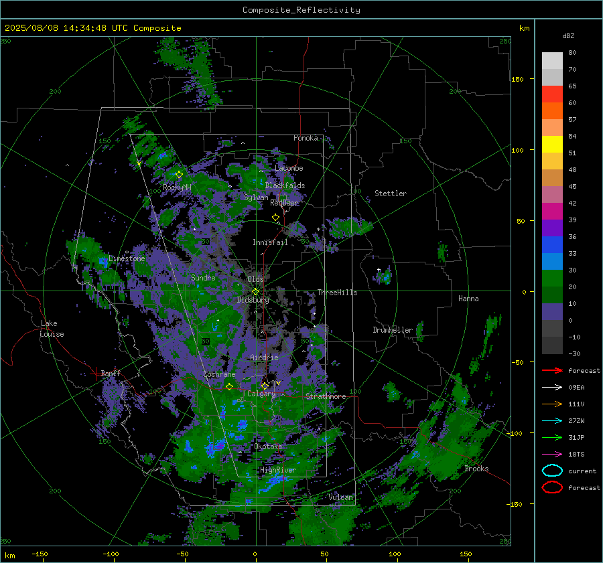Click the red forecast ellipse icon

[552, 487]
